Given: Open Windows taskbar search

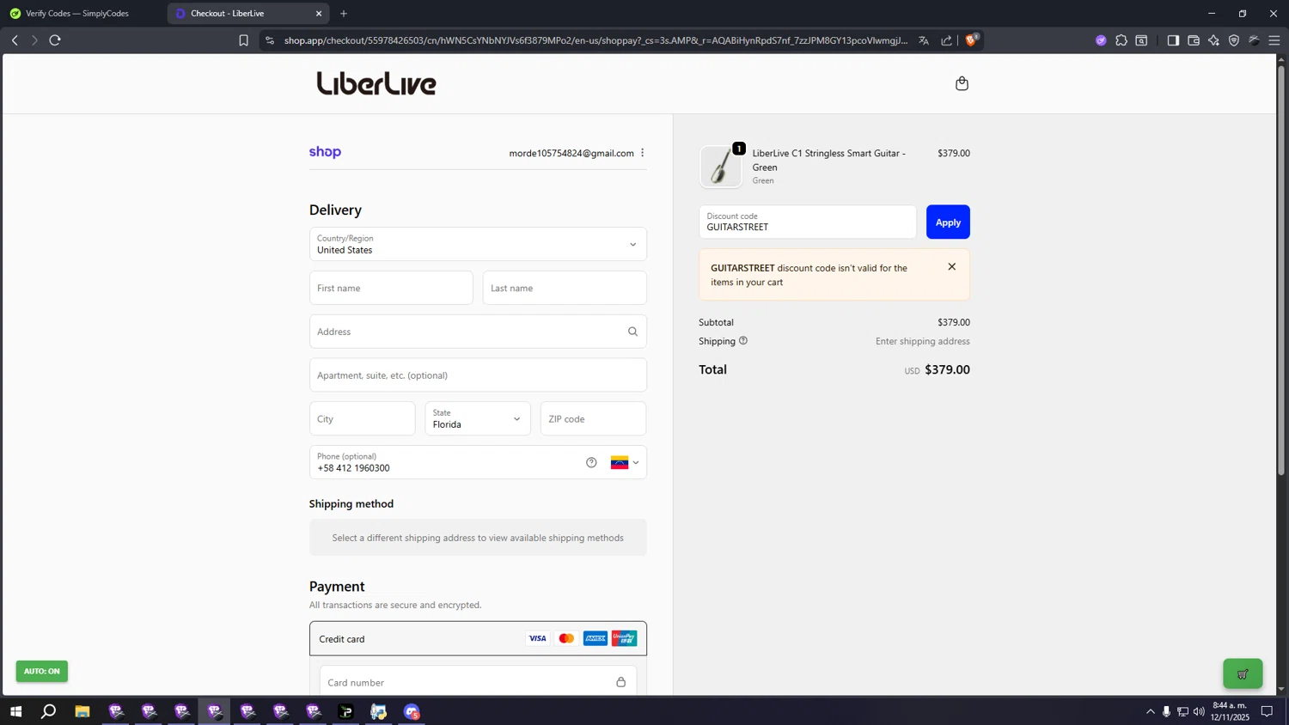Looking at the screenshot, I should (x=49, y=711).
